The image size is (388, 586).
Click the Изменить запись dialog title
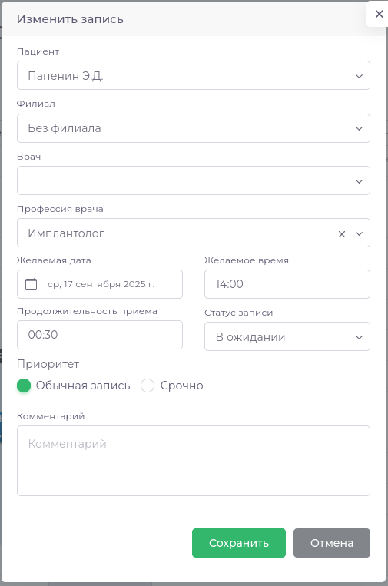point(70,19)
